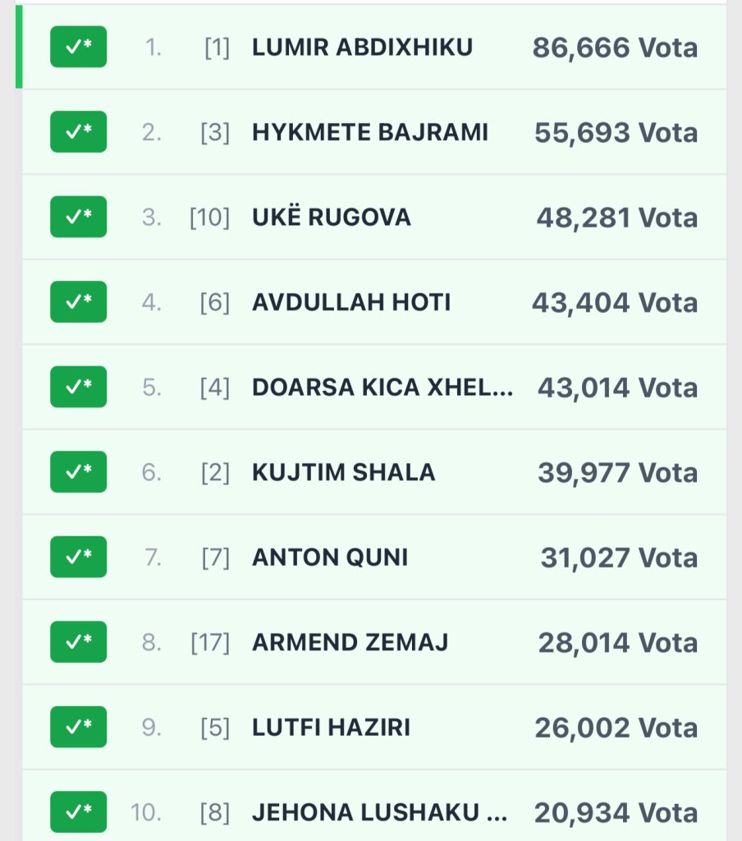Click the 26,002 Vota count for Lutfi Haziri
The height and width of the screenshot is (841, 742).
pyautogui.click(x=616, y=728)
